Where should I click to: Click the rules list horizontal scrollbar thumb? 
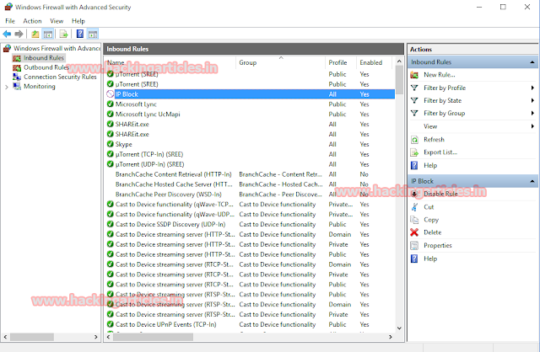[x=154, y=337]
